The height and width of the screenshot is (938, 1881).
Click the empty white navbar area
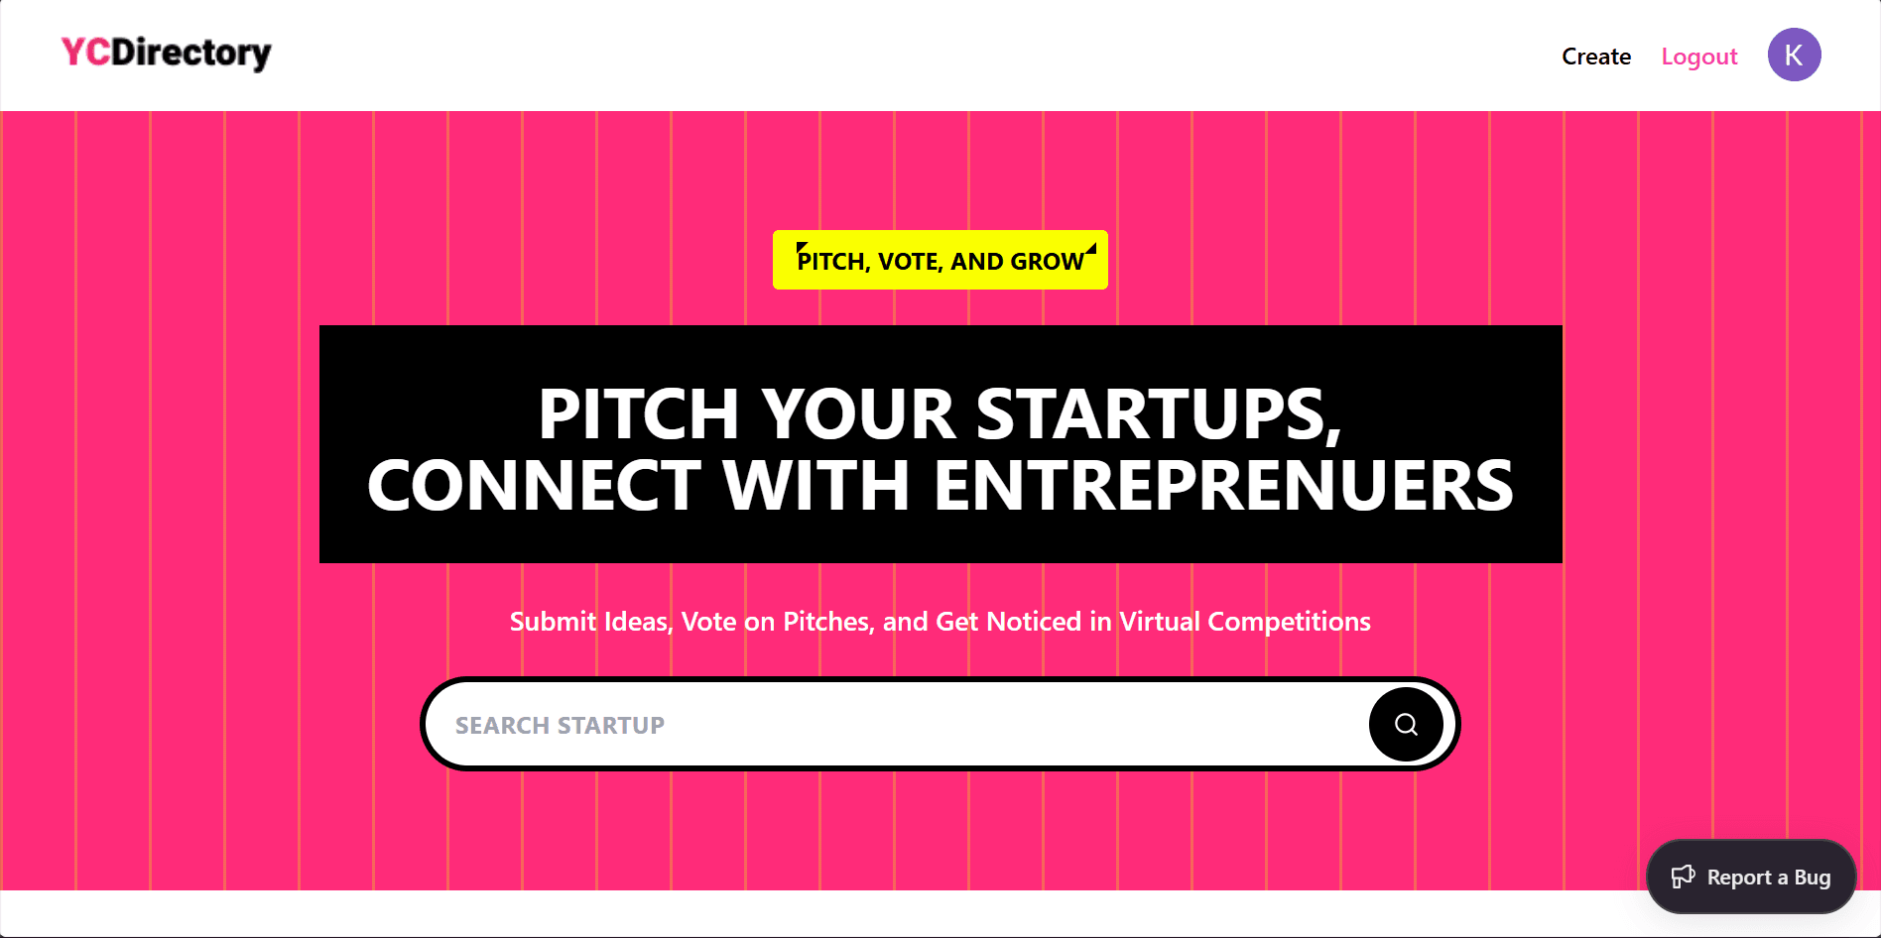[893, 55]
